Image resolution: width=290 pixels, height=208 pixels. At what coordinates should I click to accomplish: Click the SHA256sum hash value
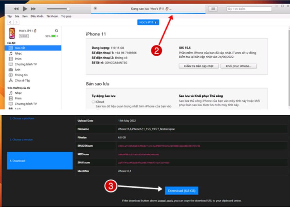(x=159, y=146)
